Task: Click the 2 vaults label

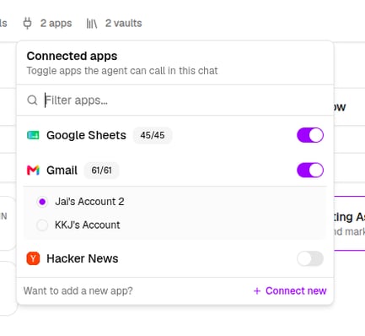Action: (x=123, y=23)
